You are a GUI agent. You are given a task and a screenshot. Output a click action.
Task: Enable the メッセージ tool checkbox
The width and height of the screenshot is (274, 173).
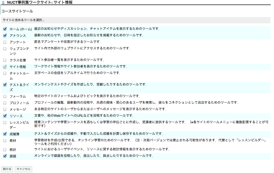pos(5,109)
